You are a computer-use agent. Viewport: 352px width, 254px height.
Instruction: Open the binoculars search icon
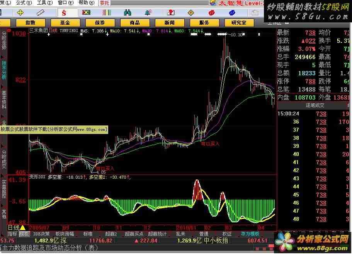(x=127, y=13)
